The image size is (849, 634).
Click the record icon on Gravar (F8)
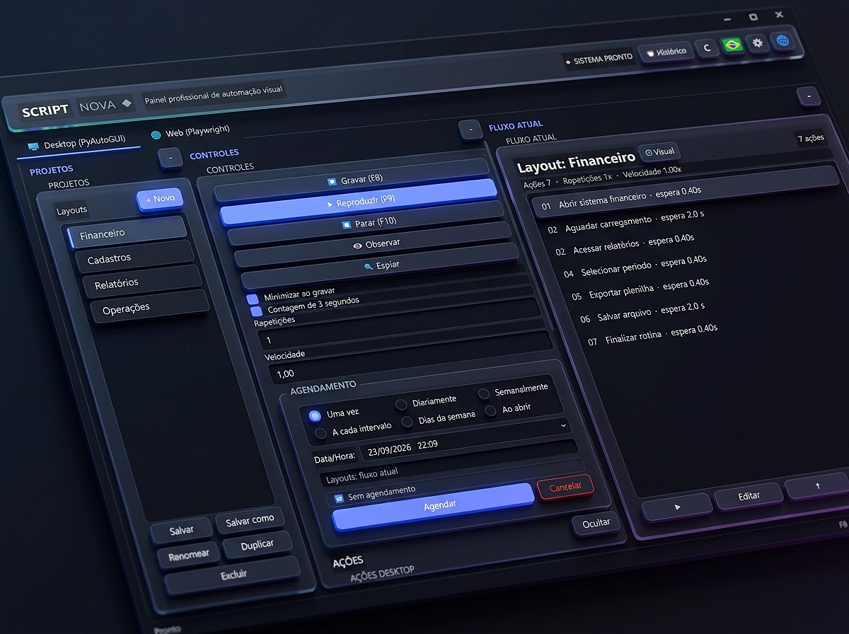pyautogui.click(x=332, y=181)
